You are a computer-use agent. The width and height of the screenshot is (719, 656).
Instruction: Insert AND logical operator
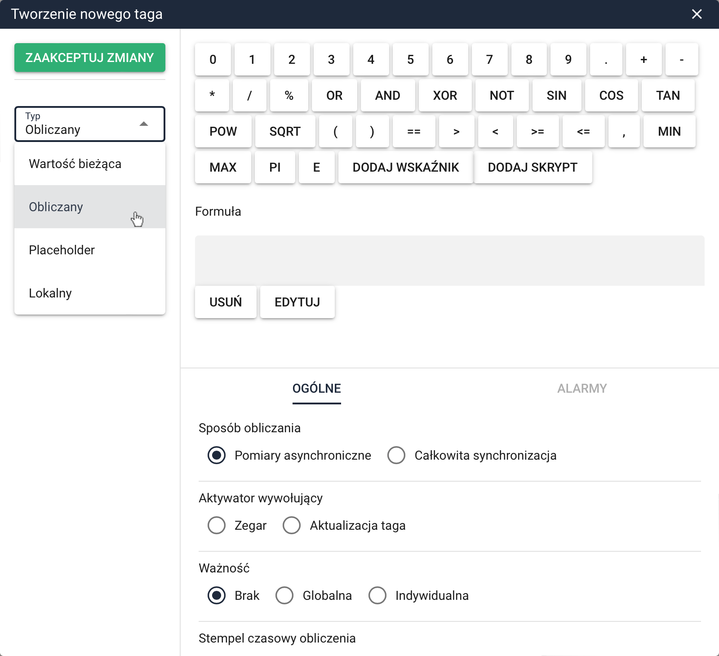[x=388, y=95]
